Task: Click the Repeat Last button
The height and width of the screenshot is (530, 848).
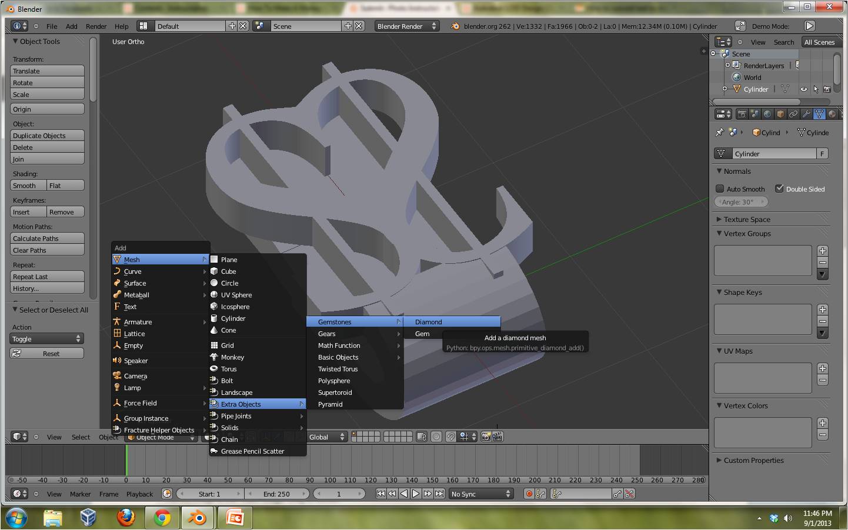Action: (x=47, y=276)
